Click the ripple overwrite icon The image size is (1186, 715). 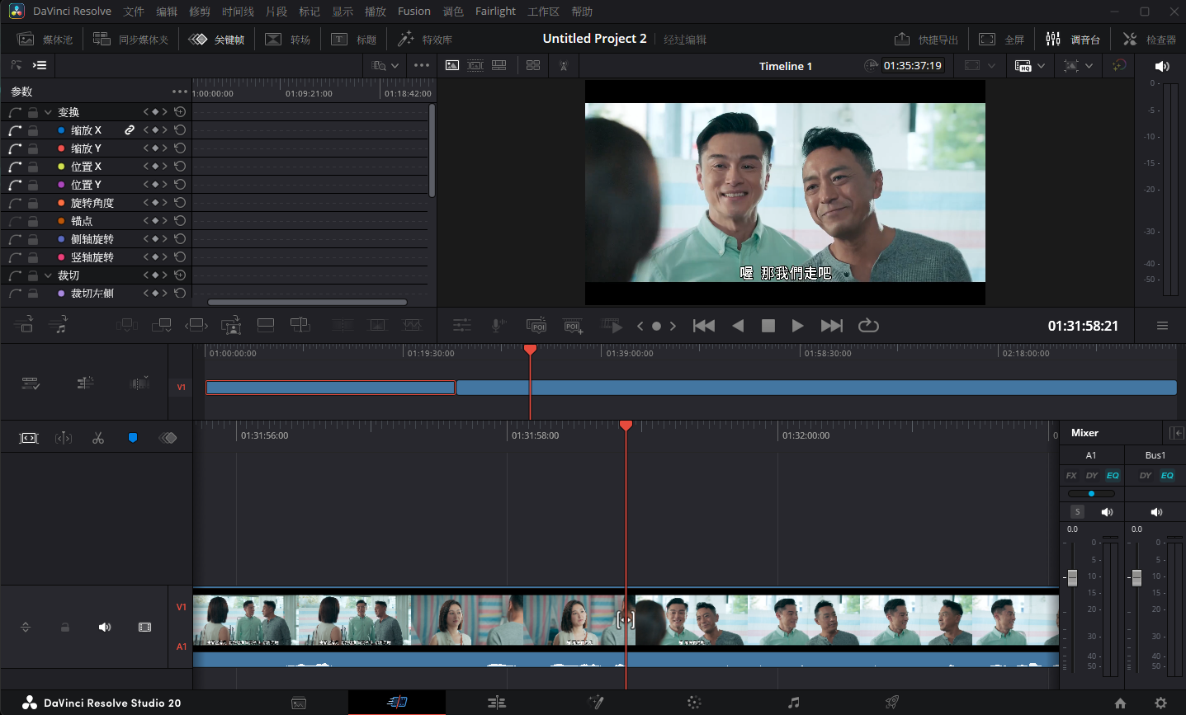click(x=196, y=326)
